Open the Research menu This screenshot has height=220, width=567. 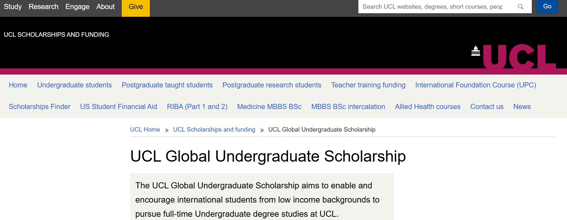pos(44,6)
